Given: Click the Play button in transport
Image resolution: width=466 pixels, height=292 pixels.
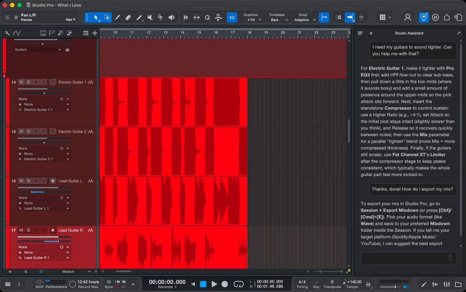Looking at the screenshot, I should [x=214, y=284].
